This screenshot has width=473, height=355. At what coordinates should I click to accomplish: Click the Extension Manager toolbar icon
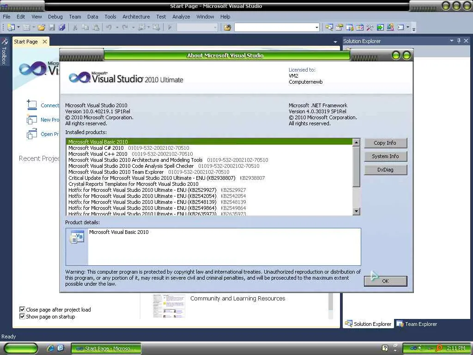(x=390, y=27)
